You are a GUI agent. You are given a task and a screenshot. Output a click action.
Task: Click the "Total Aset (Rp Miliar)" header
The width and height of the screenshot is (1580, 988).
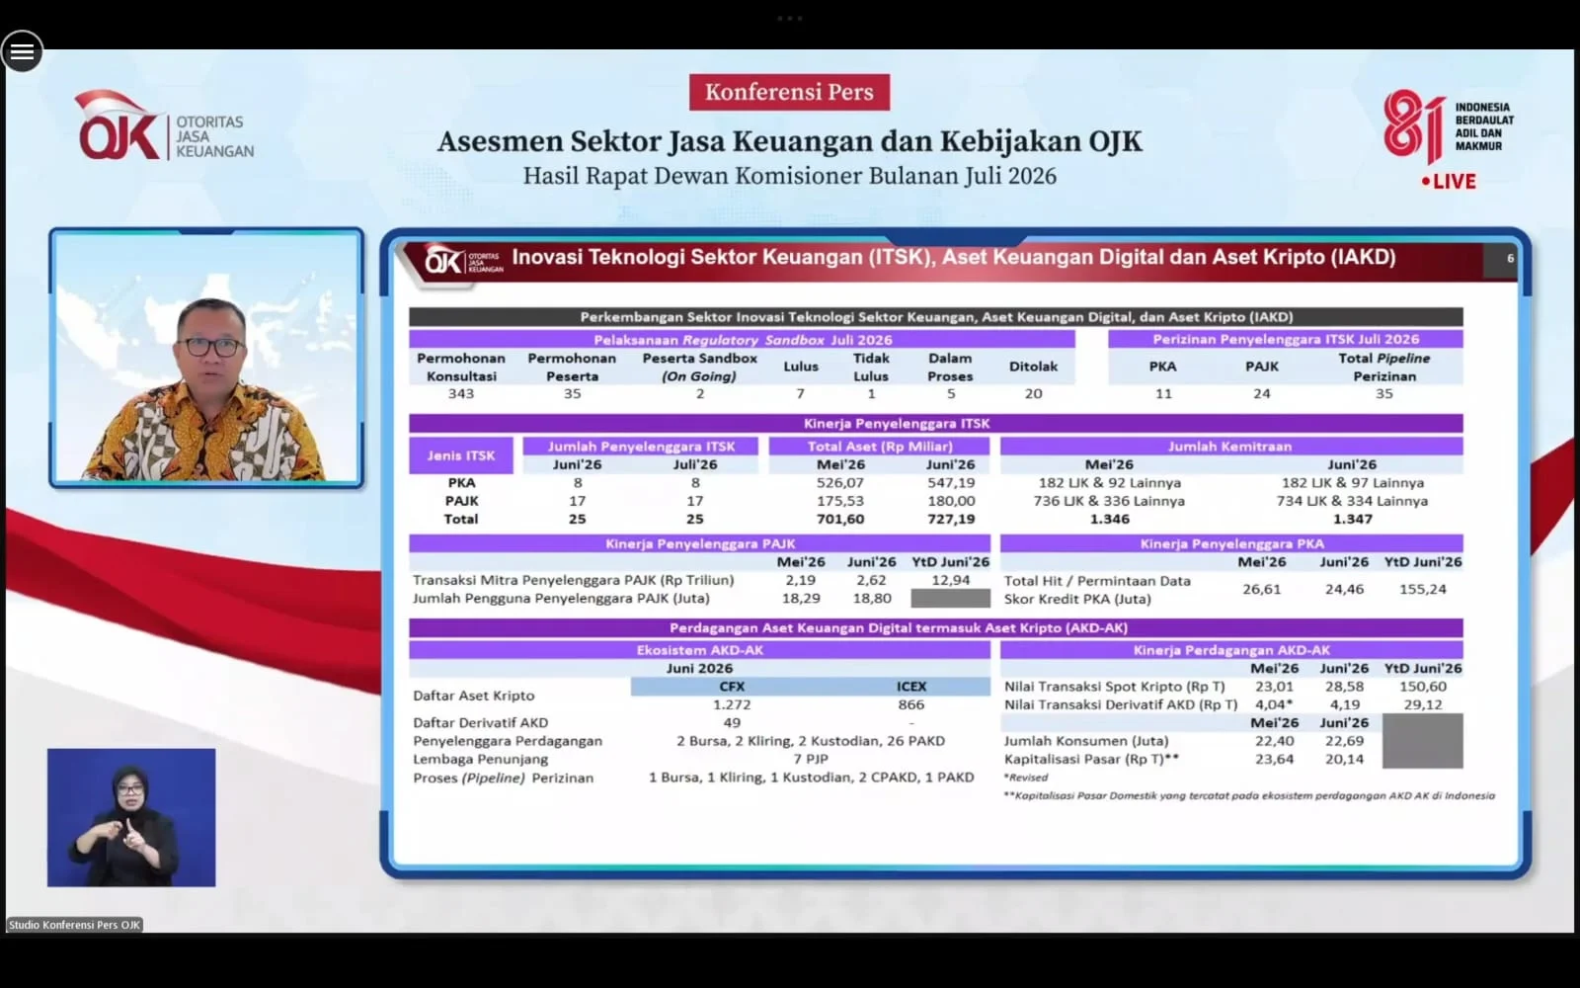(x=880, y=447)
